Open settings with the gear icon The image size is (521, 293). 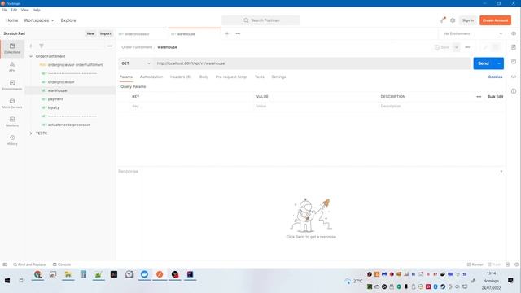point(453,20)
